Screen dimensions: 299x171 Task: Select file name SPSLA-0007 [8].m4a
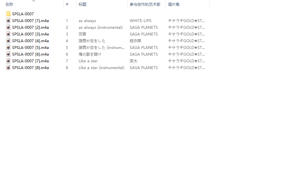tap(30, 67)
